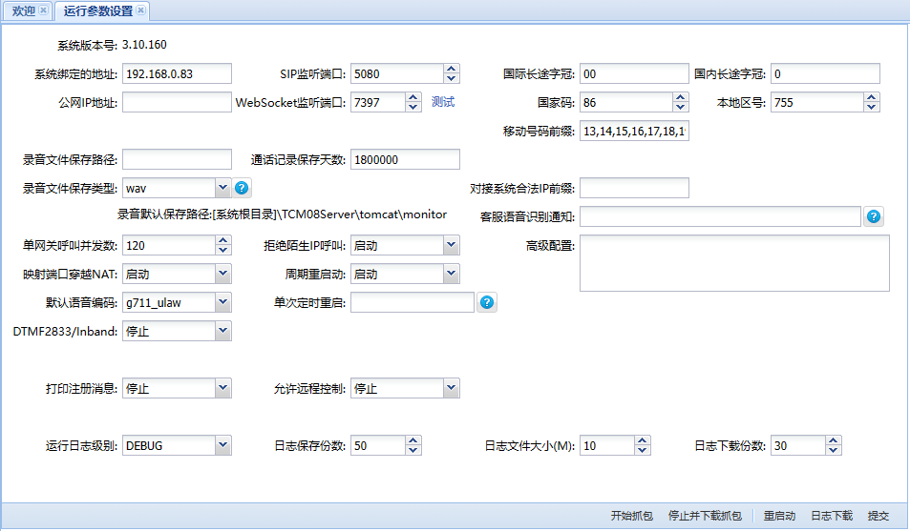910x531 pixels.
Task: Close the 欢迎 tab
Action: (x=43, y=10)
